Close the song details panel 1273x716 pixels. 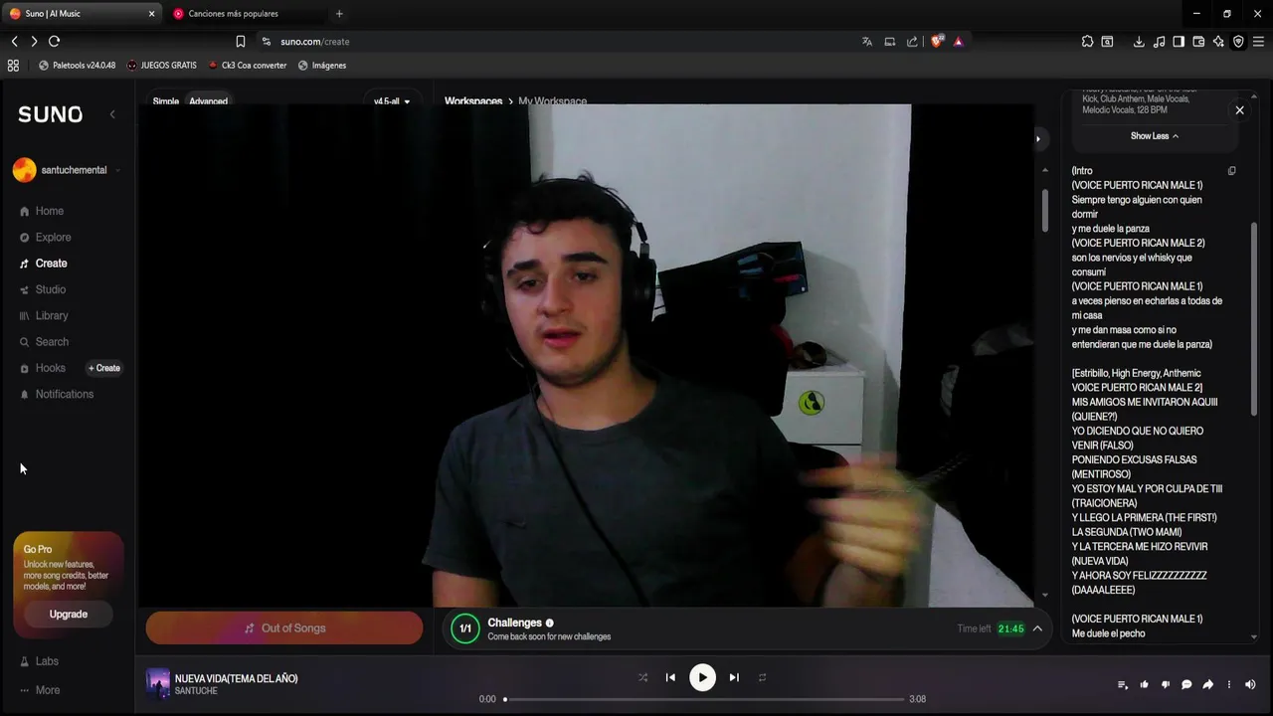tap(1239, 110)
